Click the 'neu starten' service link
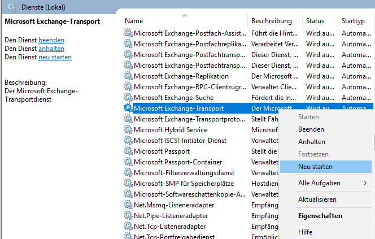Viewport: 375px width, 239px height. [x=55, y=57]
